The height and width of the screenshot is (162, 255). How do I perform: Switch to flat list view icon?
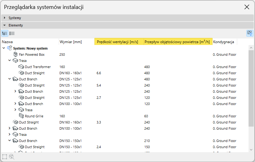[x=12, y=33]
